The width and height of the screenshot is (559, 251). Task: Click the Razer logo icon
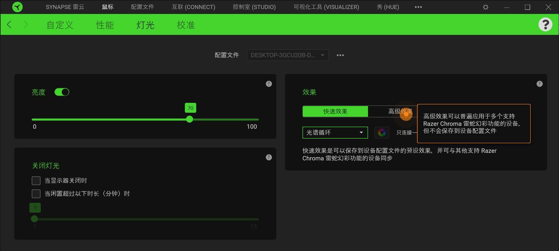point(17,7)
